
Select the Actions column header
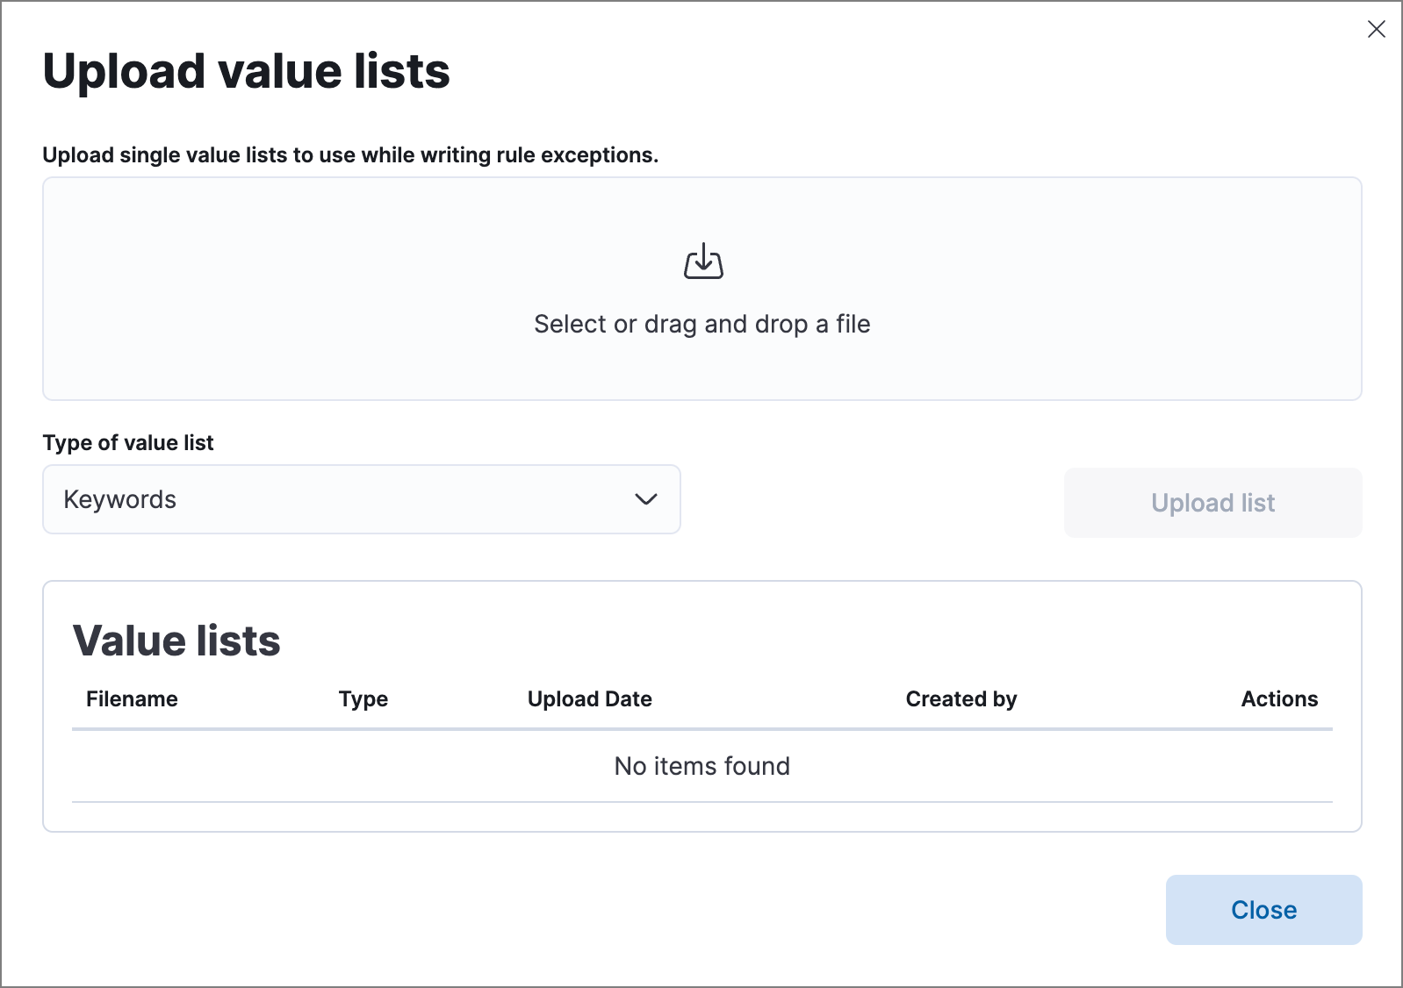click(1278, 699)
